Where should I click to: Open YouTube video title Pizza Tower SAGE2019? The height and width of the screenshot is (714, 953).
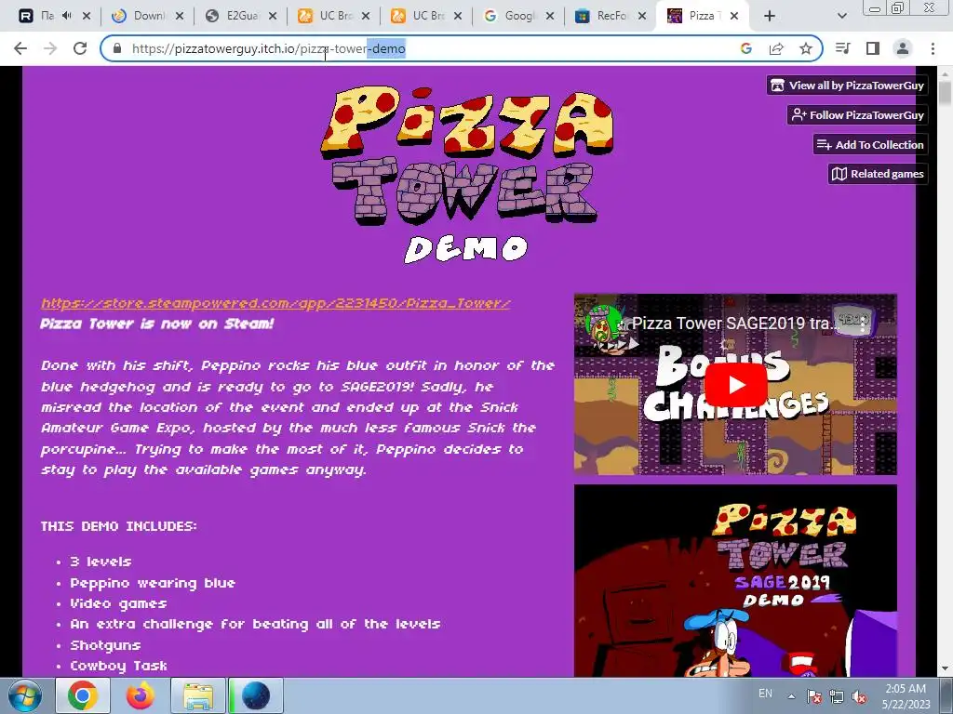pyautogui.click(x=736, y=323)
